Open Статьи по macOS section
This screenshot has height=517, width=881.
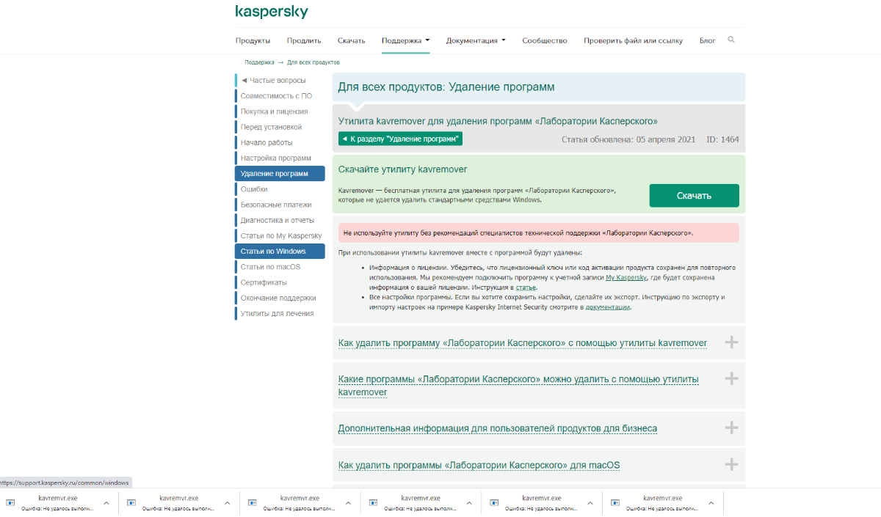pyautogui.click(x=270, y=266)
